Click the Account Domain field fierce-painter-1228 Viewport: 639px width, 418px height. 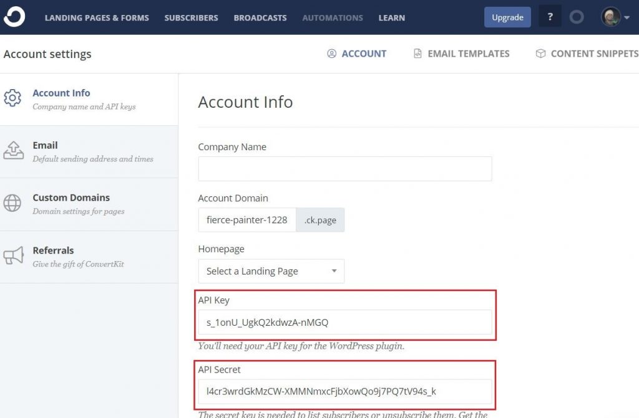coord(247,220)
